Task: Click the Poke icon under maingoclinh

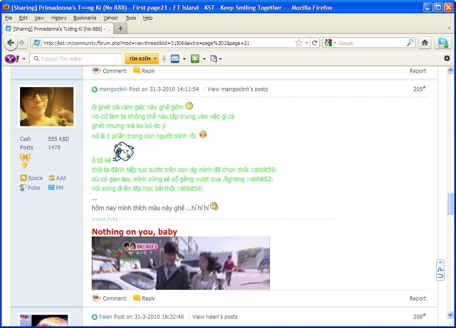Action: (23, 188)
